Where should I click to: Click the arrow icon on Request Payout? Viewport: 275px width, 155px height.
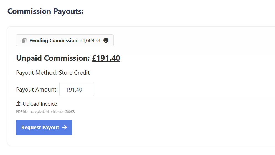pos(64,128)
